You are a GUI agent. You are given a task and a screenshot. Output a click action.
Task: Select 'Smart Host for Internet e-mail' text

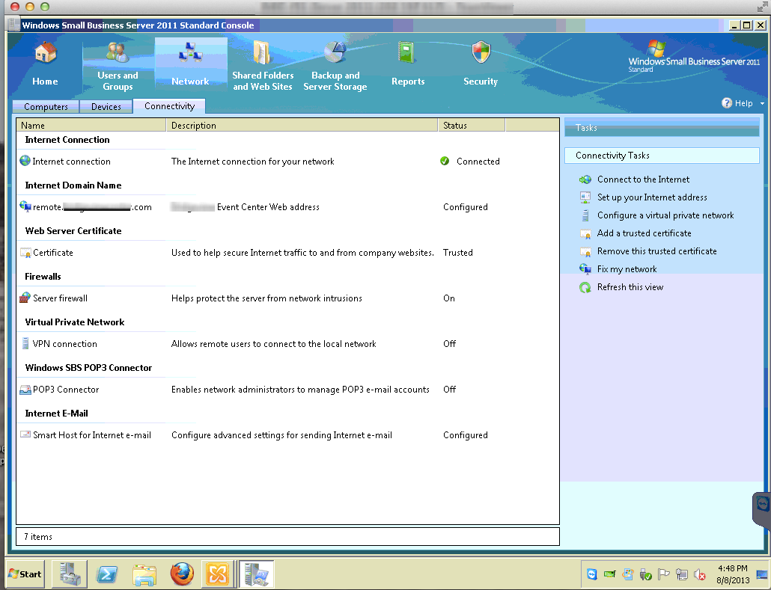(x=92, y=435)
